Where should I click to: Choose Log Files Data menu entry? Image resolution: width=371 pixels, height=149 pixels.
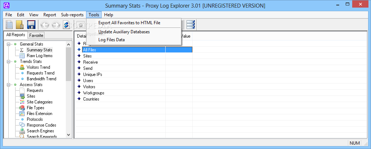click(134, 40)
